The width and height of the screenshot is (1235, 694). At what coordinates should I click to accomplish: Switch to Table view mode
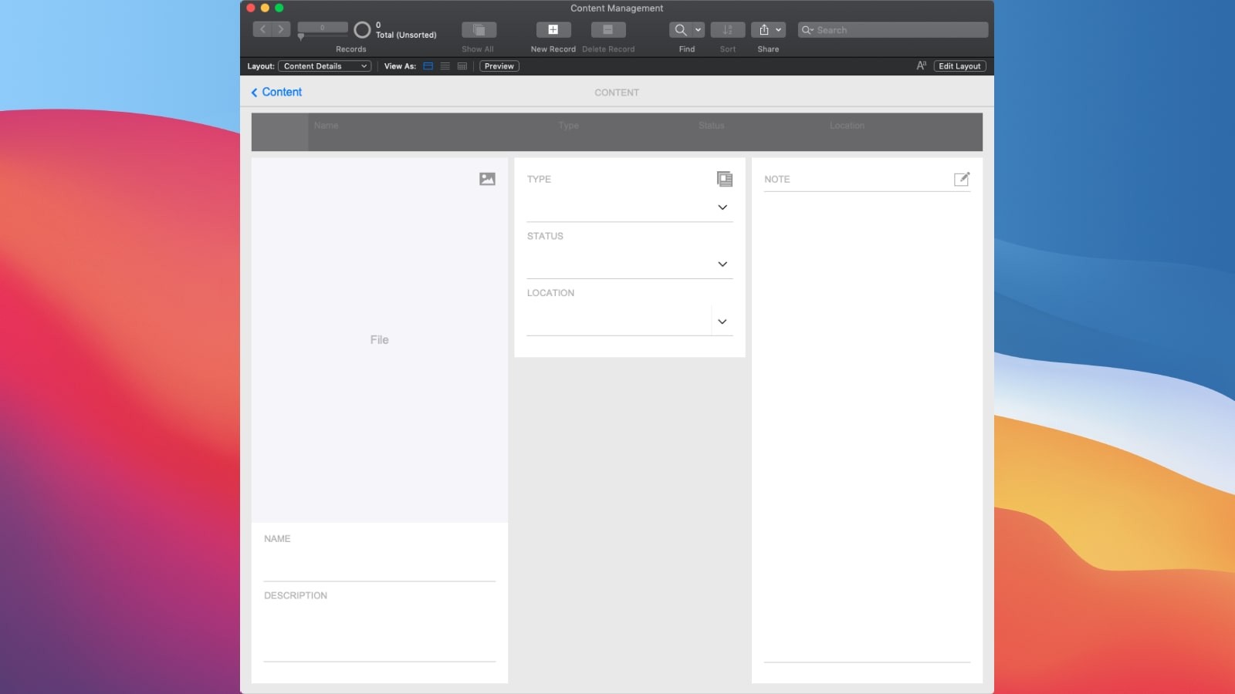coord(462,66)
